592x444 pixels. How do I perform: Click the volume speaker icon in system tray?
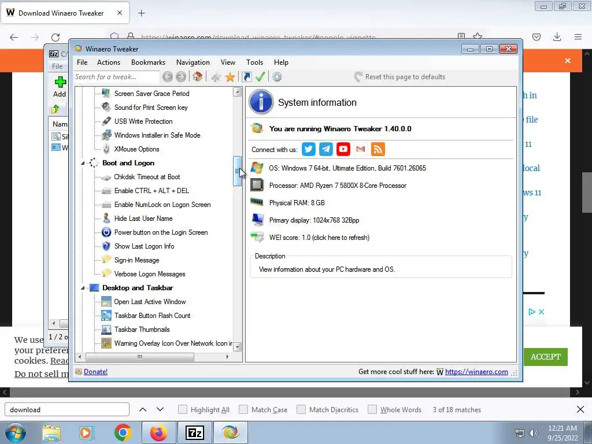[534, 433]
